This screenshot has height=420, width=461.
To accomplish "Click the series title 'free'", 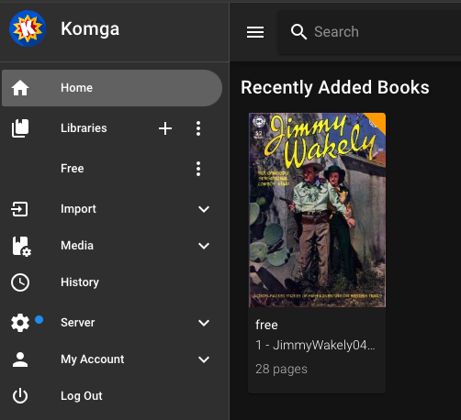I will pos(266,325).
